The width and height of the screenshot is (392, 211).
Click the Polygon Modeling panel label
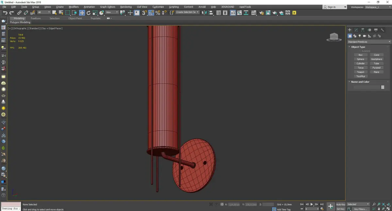20,23
